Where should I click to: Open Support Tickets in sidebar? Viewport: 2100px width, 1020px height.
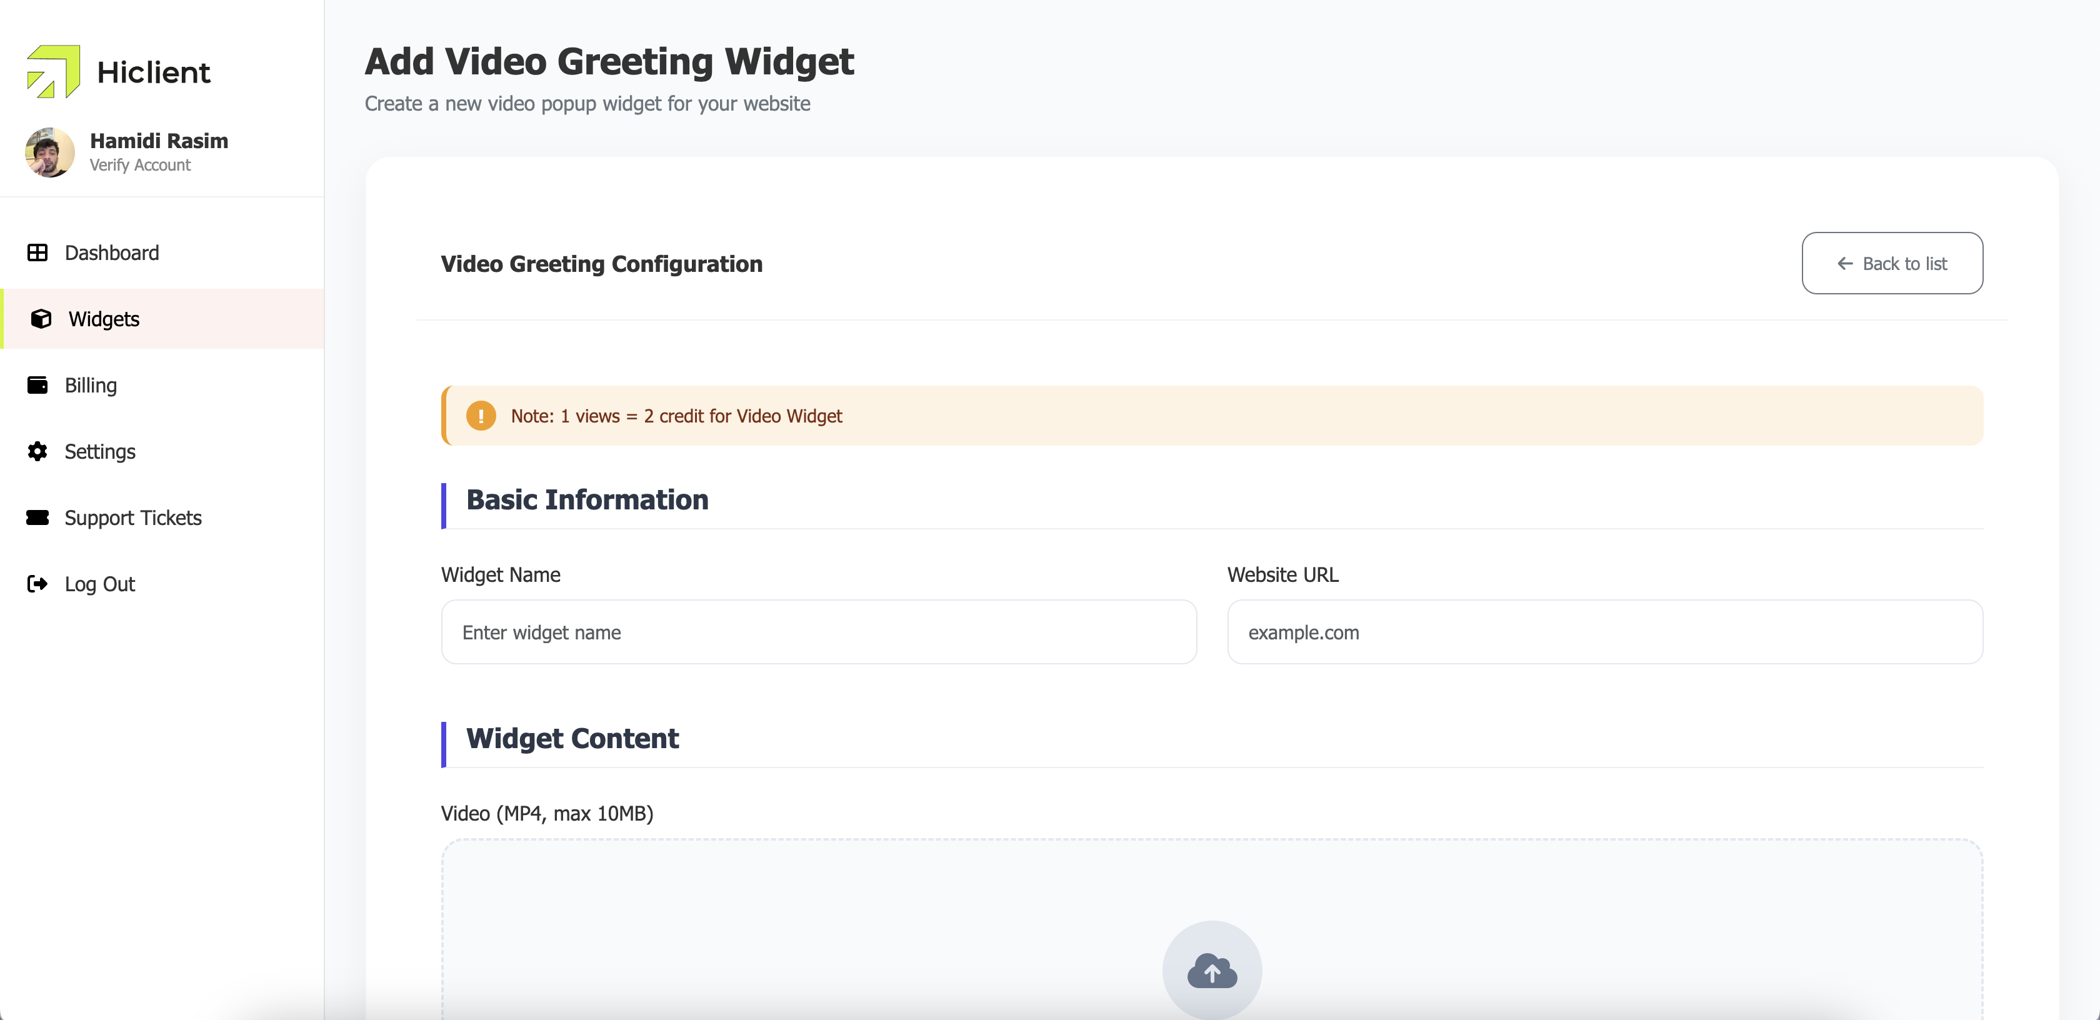coord(162,517)
